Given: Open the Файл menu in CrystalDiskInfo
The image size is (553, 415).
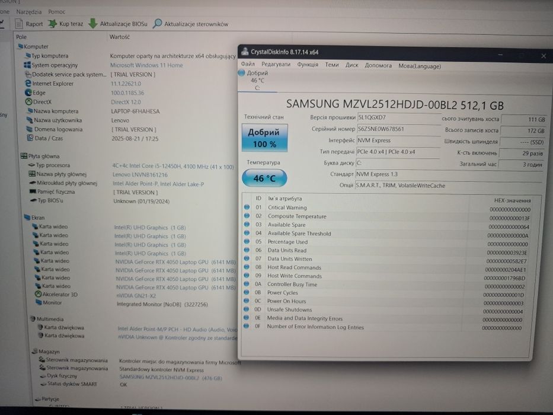Looking at the screenshot, I should (x=248, y=64).
